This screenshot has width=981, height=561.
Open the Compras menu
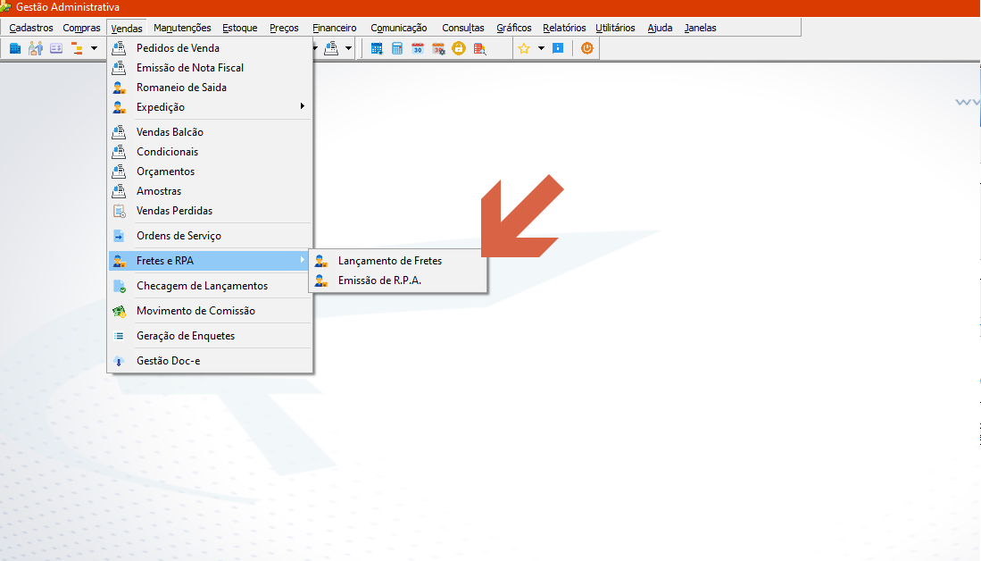[81, 28]
